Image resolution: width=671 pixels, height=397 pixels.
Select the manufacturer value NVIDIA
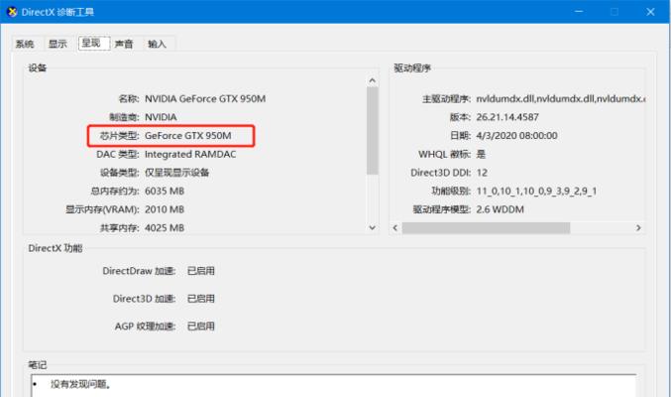161,117
